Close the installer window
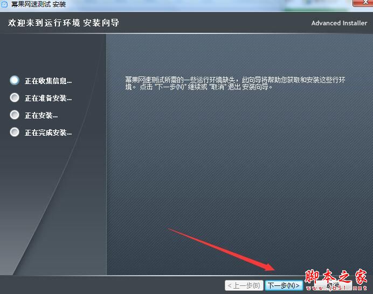 pos(363,3)
